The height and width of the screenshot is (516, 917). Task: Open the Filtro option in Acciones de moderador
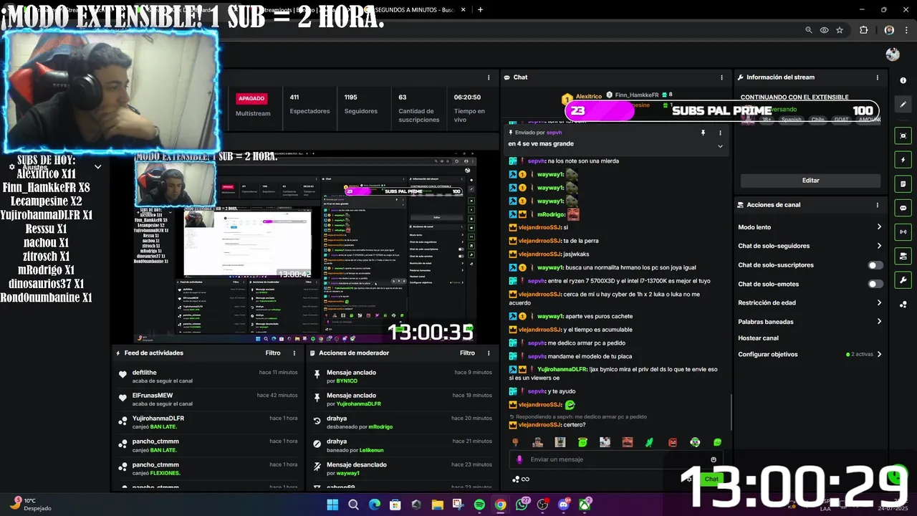pyautogui.click(x=467, y=353)
